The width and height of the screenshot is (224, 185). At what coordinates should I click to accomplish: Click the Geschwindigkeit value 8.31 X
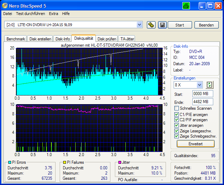pos(210,178)
